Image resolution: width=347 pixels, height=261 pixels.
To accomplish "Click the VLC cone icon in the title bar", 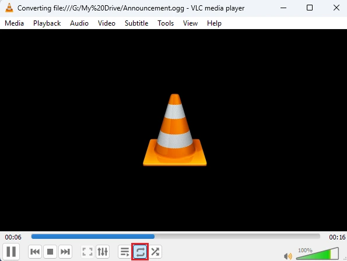I will pos(9,8).
